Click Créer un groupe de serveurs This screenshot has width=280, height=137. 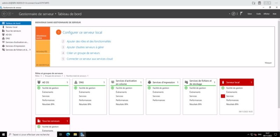83,53
